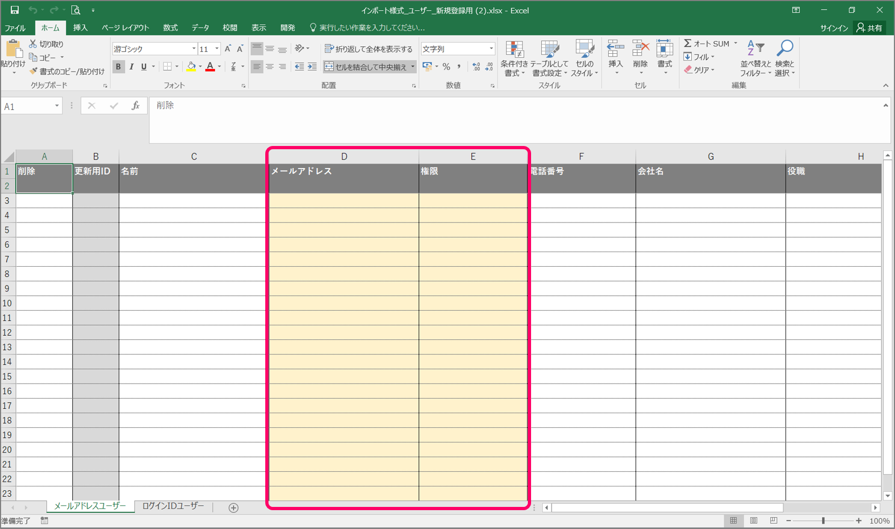
Task: Toggle wrap text (折り返して全体を表示する)
Action: coord(369,49)
